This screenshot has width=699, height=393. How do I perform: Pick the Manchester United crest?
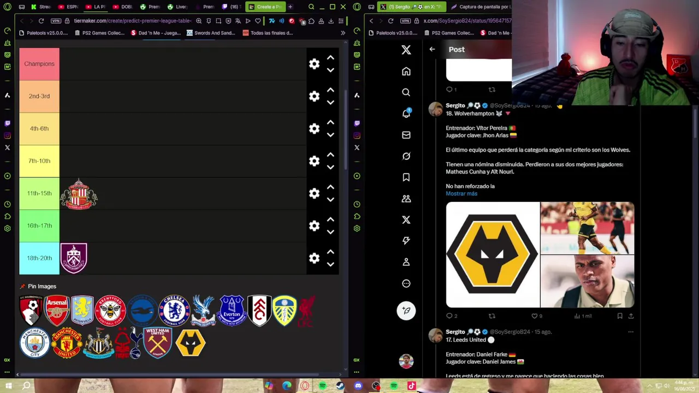(x=67, y=343)
